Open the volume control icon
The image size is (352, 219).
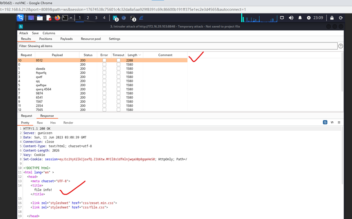[x=291, y=18]
